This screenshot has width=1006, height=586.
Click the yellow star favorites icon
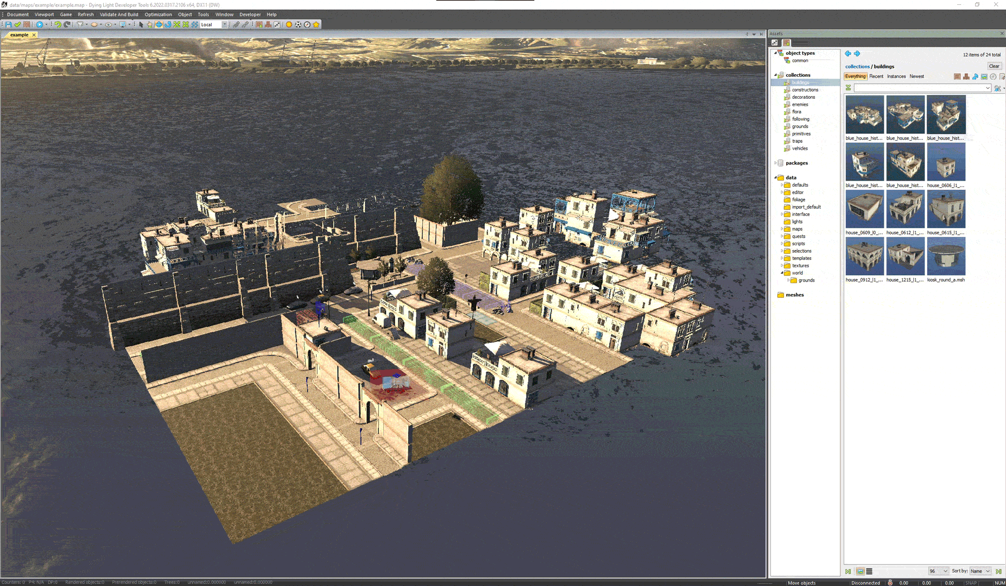316,24
